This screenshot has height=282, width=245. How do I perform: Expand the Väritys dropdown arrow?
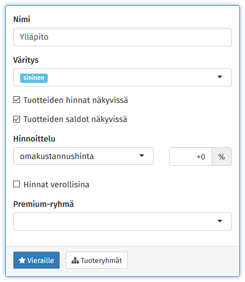[220, 77]
